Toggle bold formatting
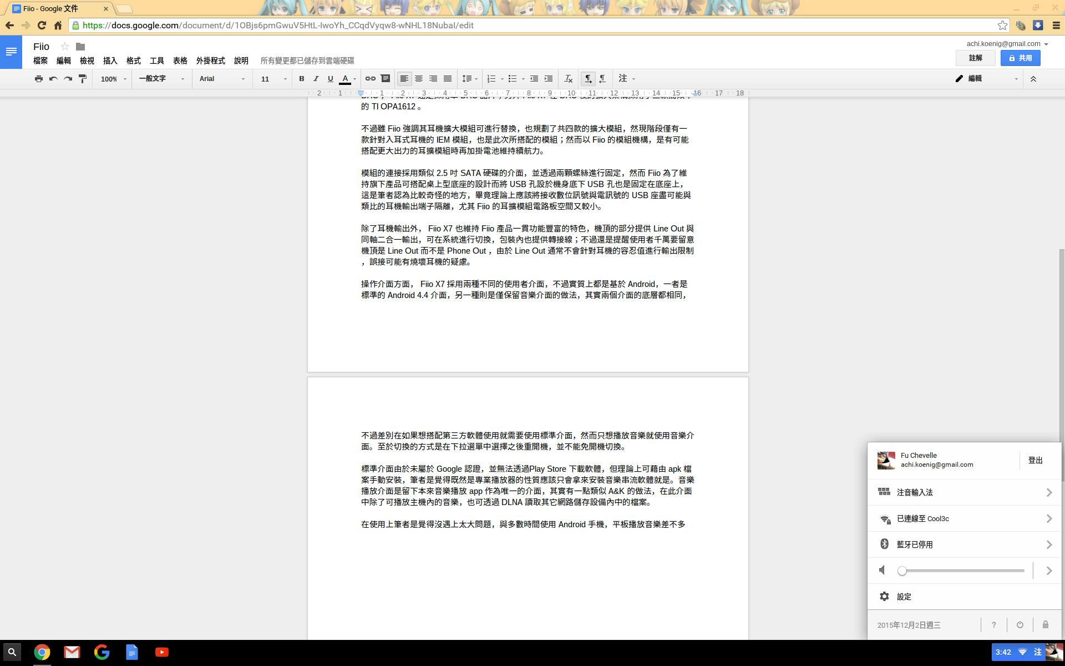 (301, 79)
